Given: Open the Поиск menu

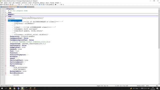Looking at the screenshot, I should pos(10,3).
